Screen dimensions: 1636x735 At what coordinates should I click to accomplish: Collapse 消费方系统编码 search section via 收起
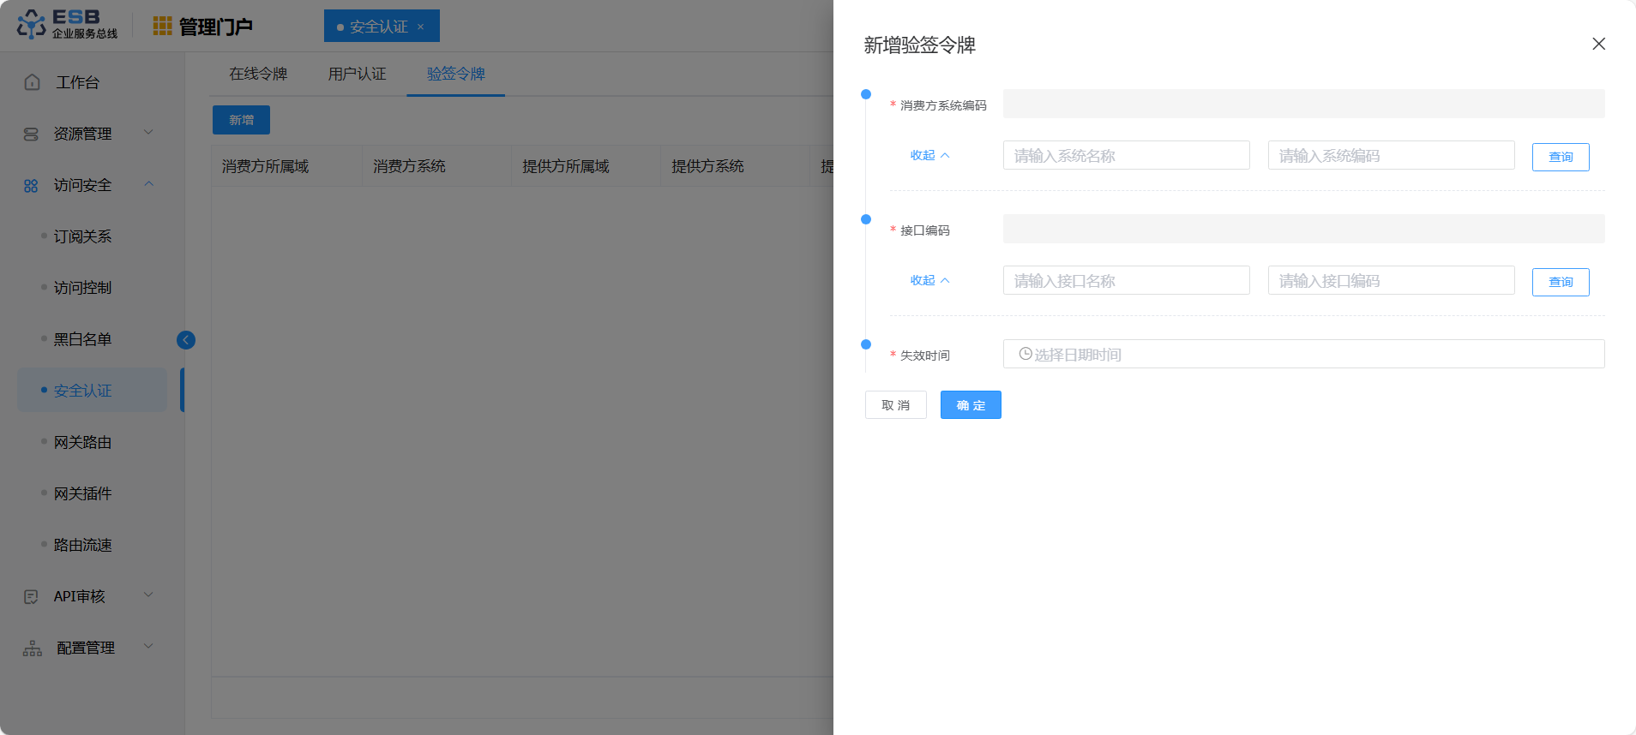coord(929,156)
